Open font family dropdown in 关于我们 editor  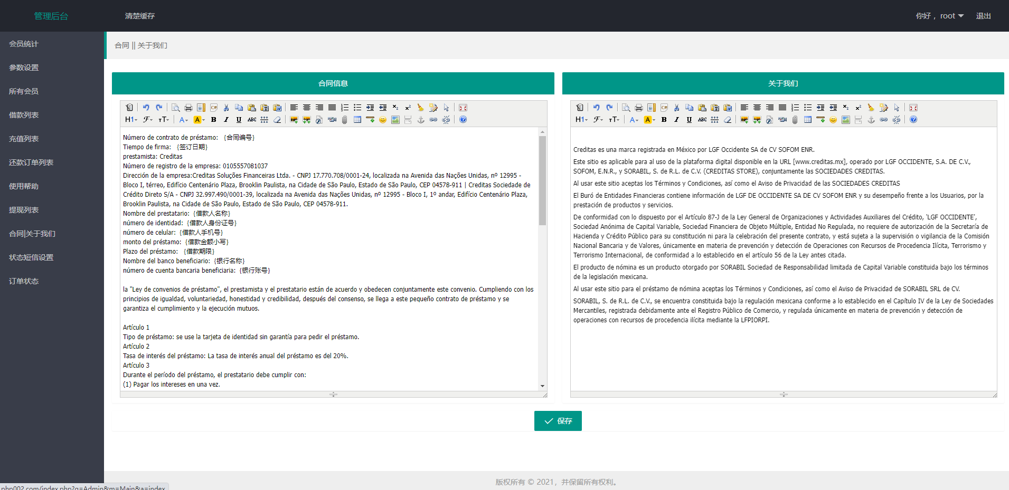pos(598,120)
